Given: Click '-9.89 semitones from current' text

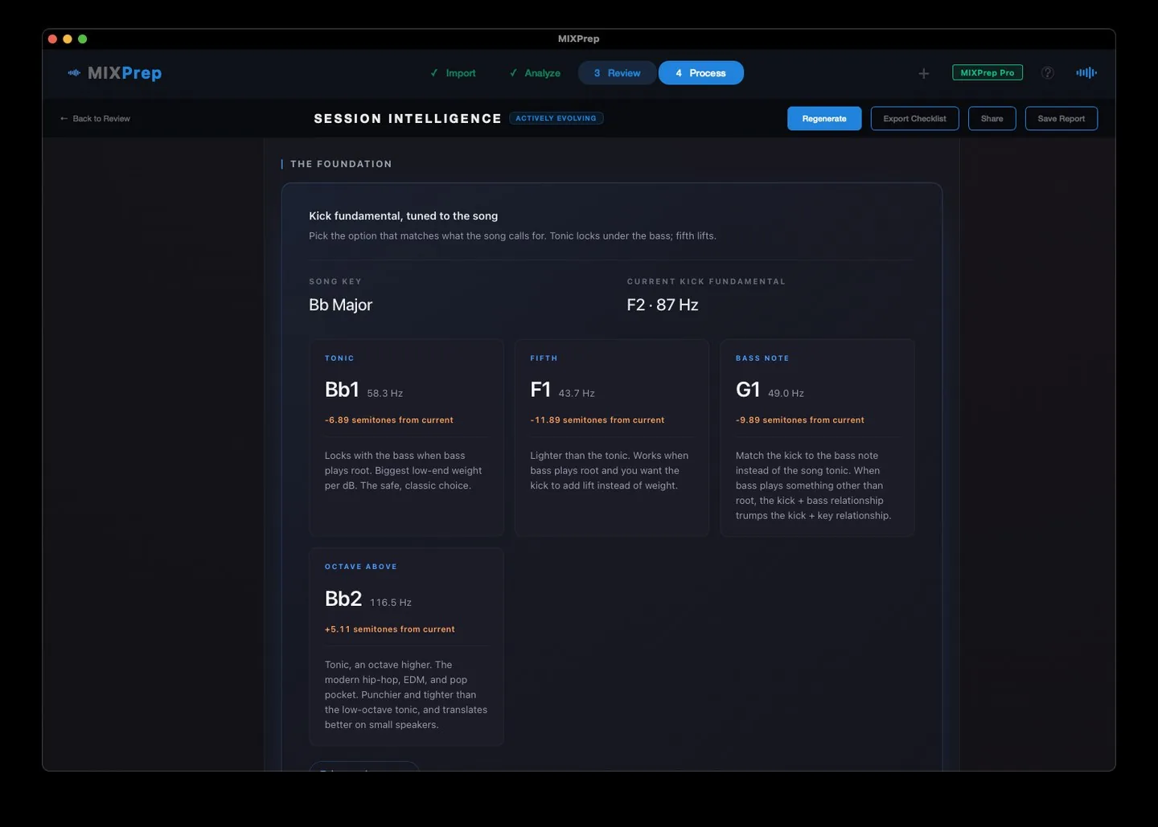Looking at the screenshot, I should (800, 420).
